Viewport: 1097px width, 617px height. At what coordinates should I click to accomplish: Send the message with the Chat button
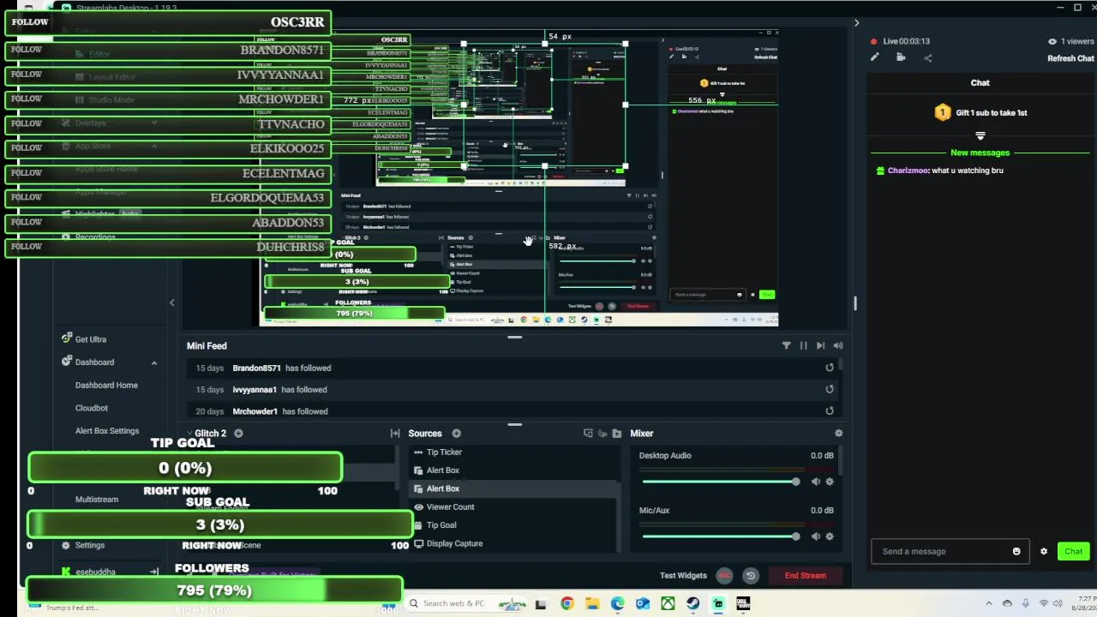pyautogui.click(x=1073, y=551)
